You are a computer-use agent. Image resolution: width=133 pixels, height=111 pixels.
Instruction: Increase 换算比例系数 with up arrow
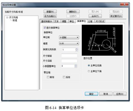[77, 49]
